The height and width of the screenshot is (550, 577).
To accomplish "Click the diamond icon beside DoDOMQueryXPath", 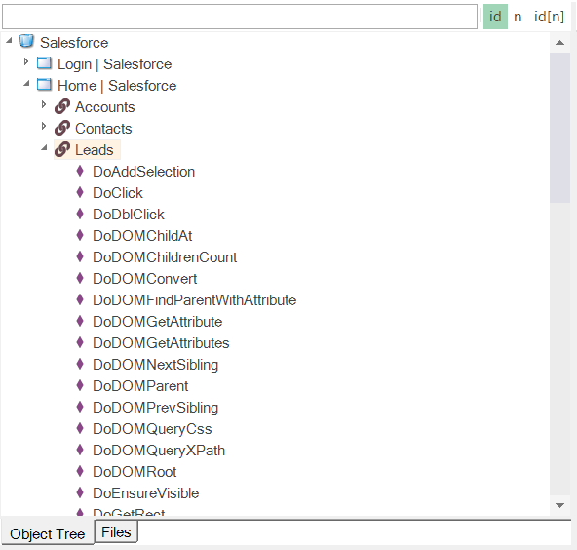I will click(x=80, y=450).
